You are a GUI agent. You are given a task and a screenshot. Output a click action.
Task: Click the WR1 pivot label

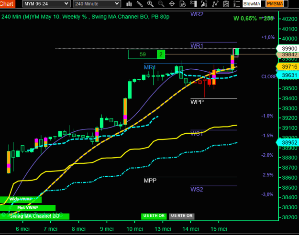[x=197, y=46]
